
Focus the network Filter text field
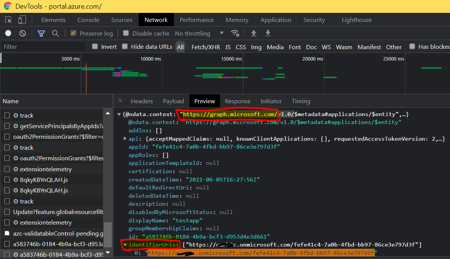click(43, 47)
